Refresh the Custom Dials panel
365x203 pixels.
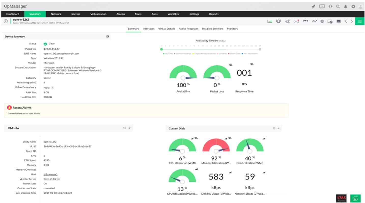point(274,128)
